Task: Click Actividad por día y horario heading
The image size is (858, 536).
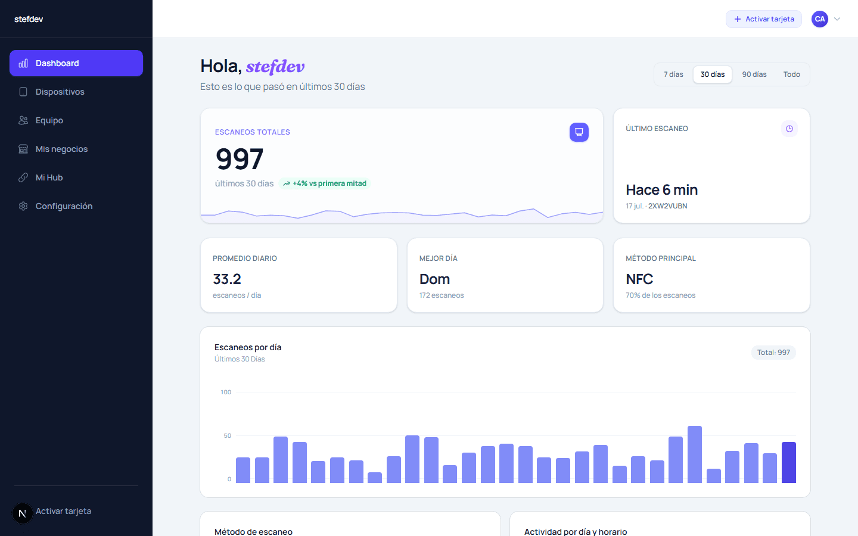Action: point(576,531)
